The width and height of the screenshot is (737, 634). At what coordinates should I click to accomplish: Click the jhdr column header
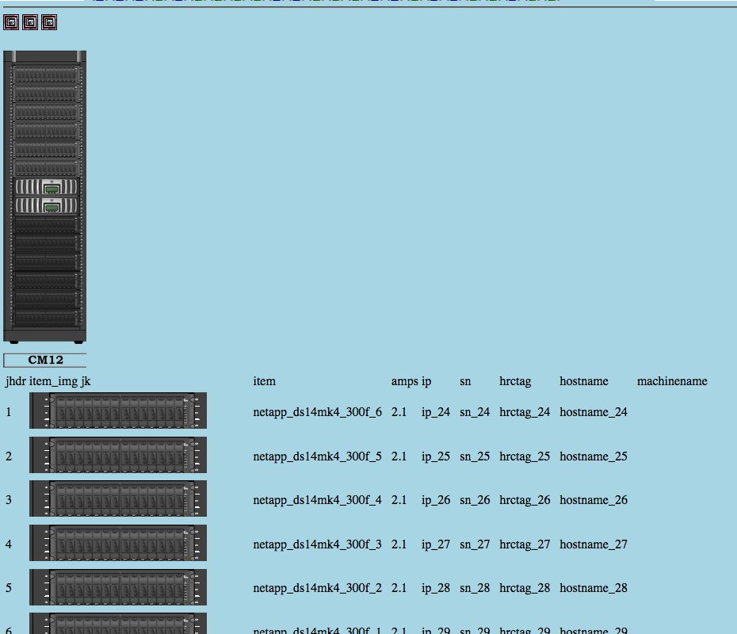pos(16,381)
